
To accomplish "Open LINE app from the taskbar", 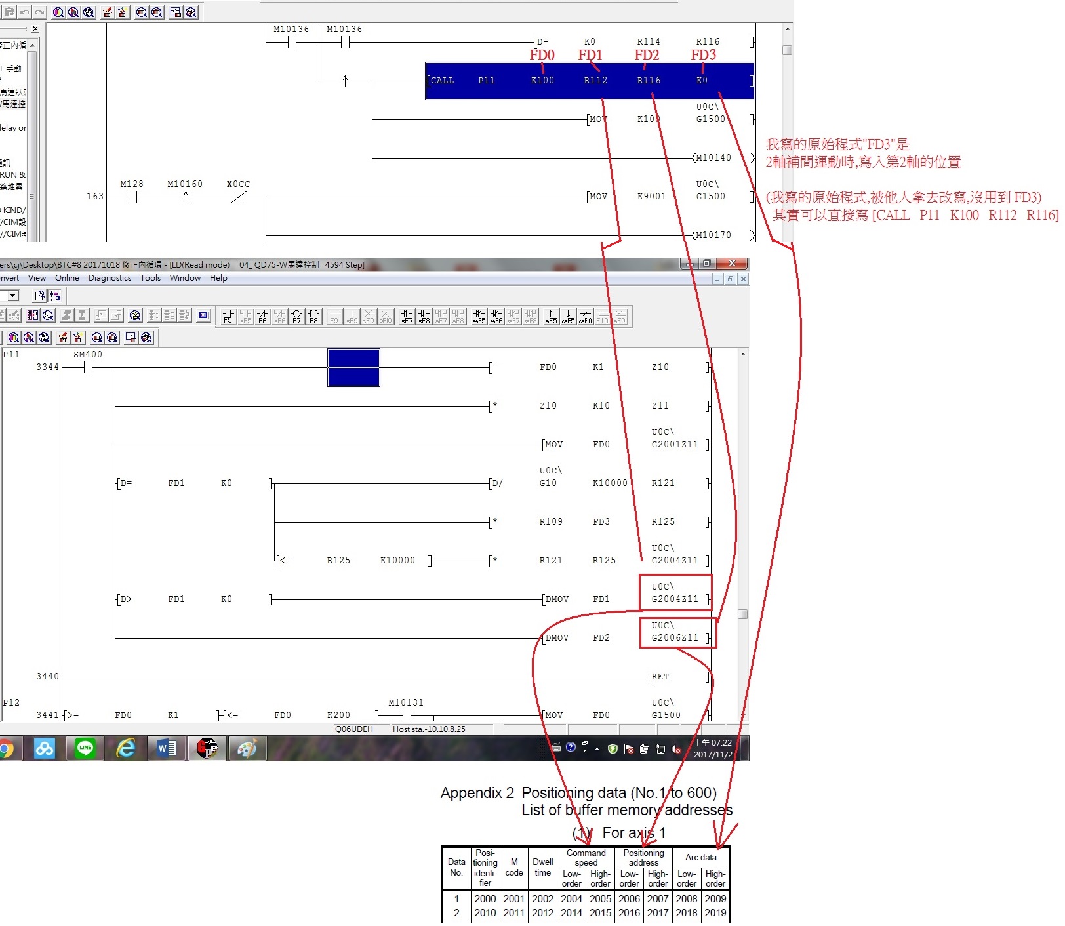I will click(x=85, y=748).
